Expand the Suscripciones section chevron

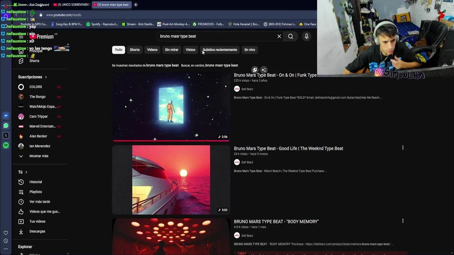[x=46, y=77]
